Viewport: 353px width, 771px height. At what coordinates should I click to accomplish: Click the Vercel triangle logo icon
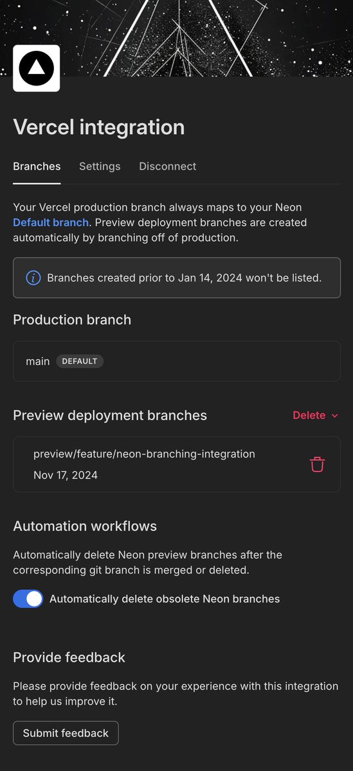[36, 68]
